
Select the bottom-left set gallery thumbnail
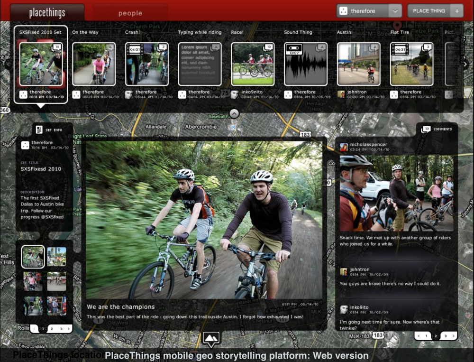tap(33, 306)
